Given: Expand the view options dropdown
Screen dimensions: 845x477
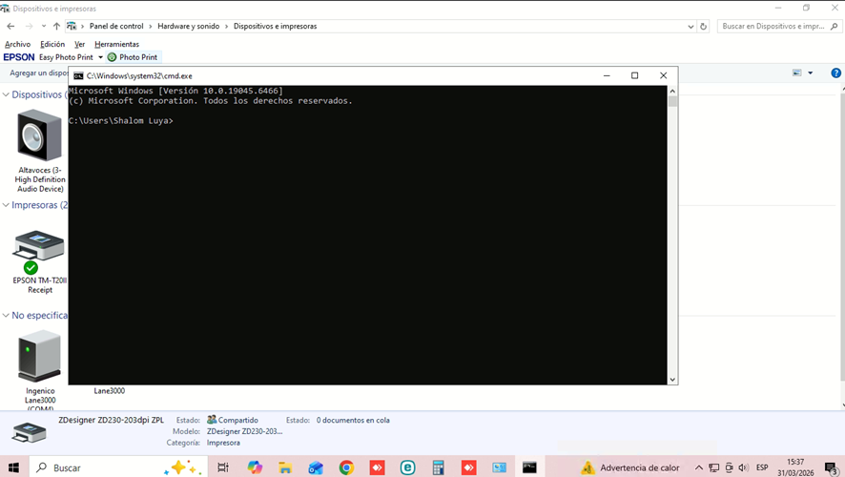Looking at the screenshot, I should click(x=811, y=73).
